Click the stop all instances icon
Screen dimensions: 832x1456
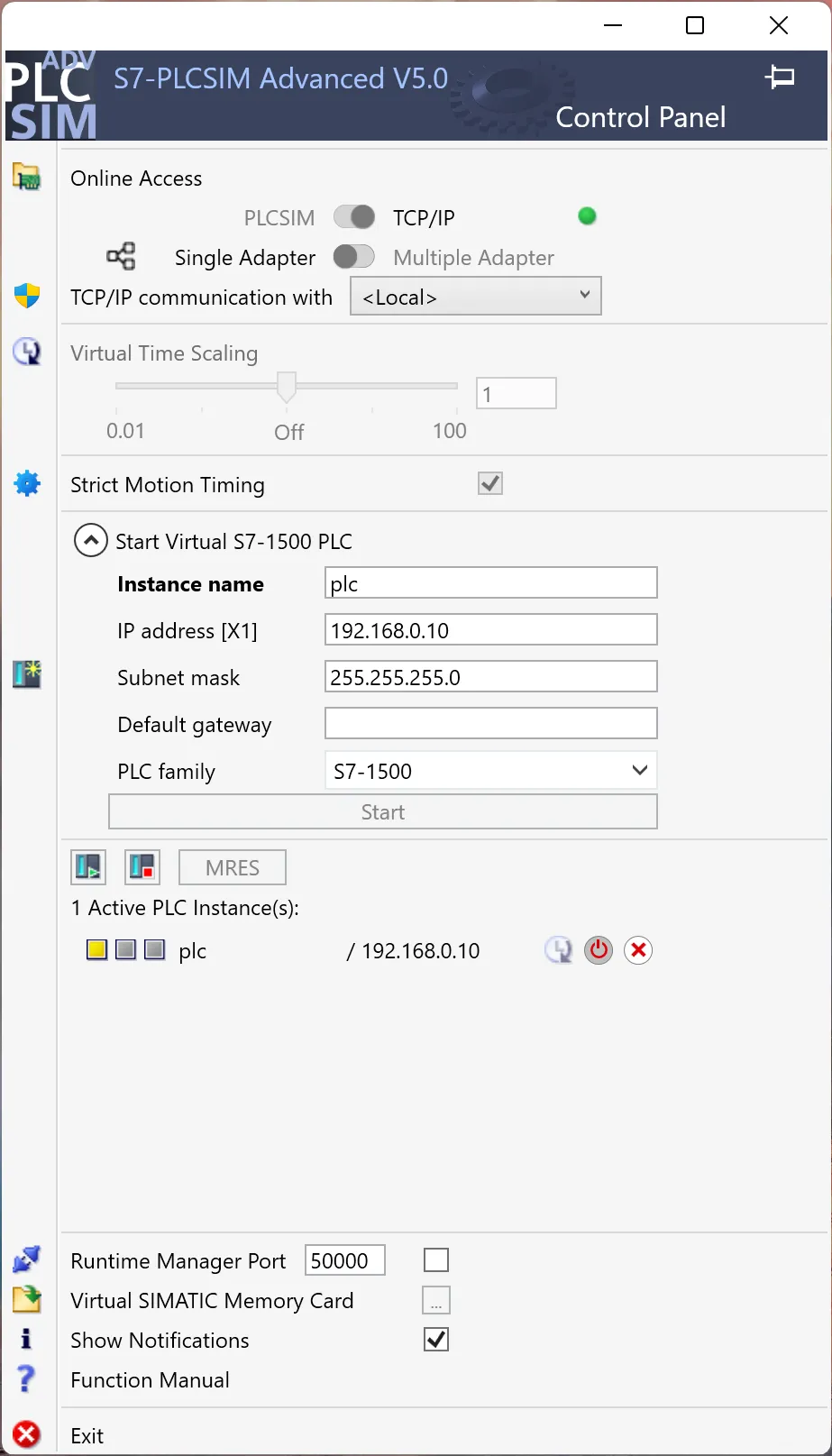coord(142,867)
